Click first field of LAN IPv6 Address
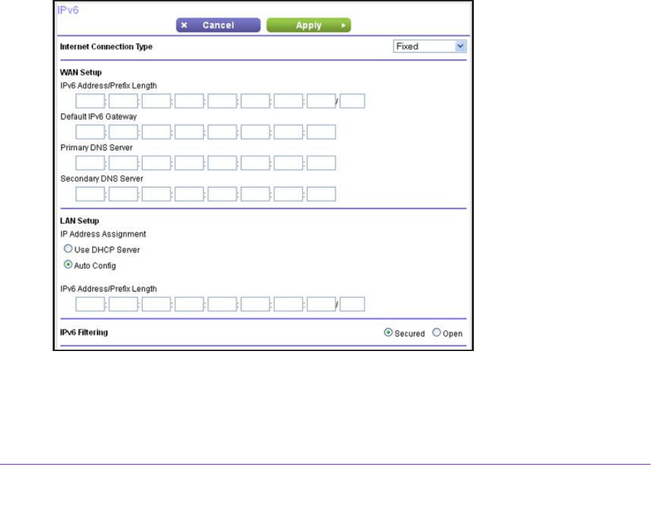 (x=90, y=304)
